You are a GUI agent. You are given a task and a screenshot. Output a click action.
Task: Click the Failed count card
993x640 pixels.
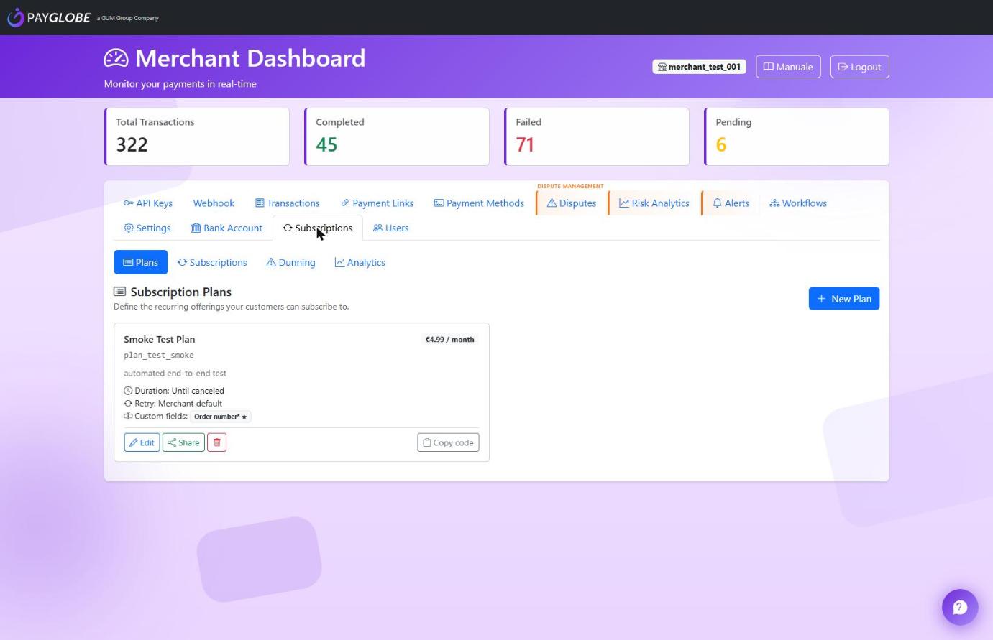point(597,136)
